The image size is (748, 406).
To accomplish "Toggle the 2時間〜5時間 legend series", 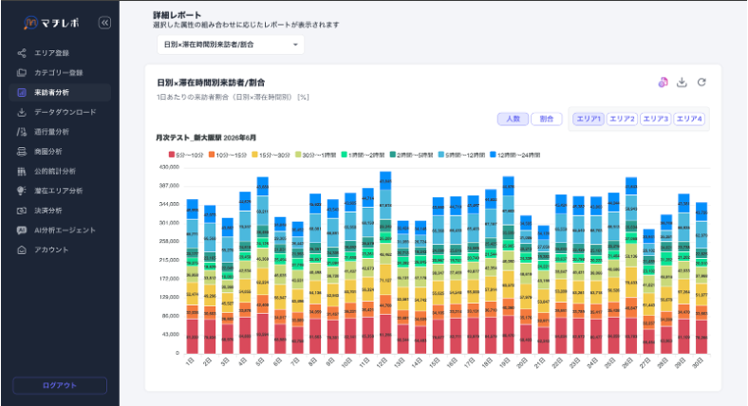I will point(411,155).
